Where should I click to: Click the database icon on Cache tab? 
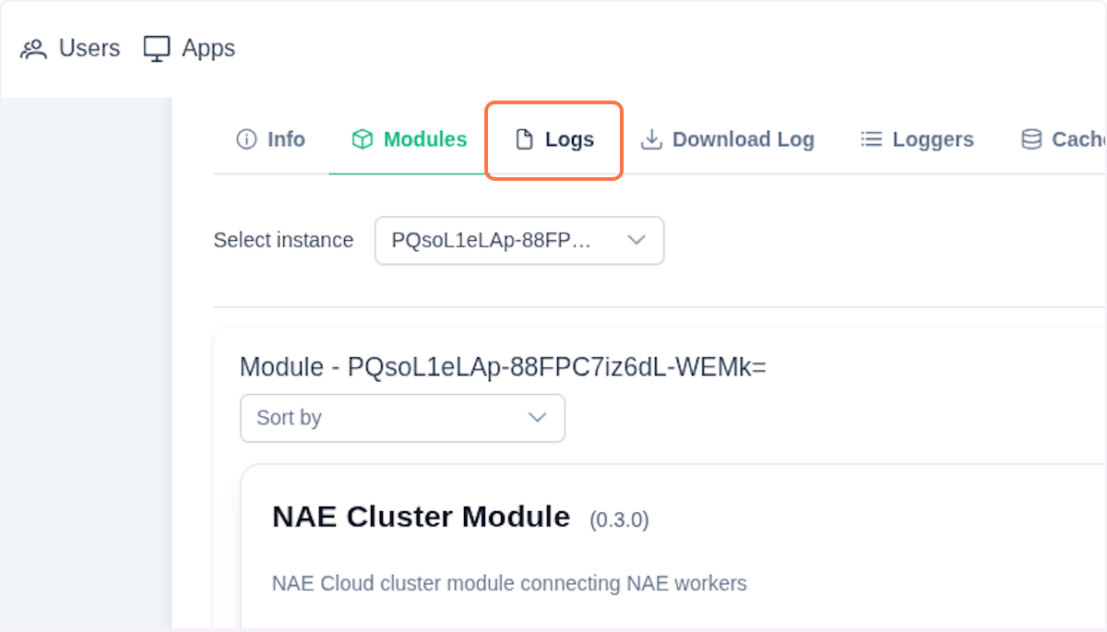1030,138
